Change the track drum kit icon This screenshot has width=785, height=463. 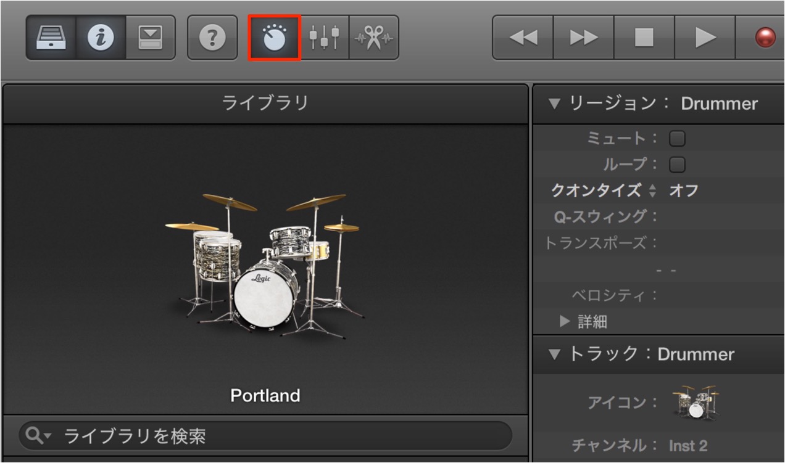click(x=696, y=403)
